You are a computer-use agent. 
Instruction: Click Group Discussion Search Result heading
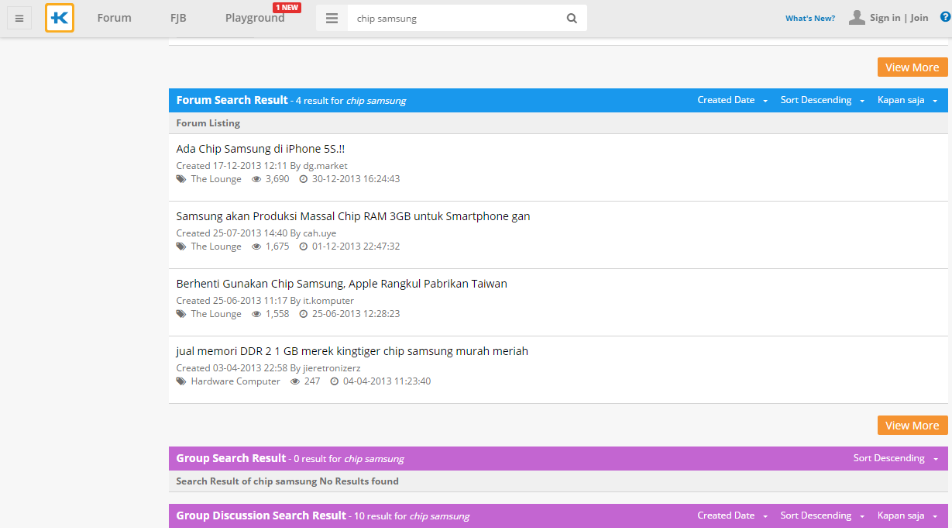[261, 515]
